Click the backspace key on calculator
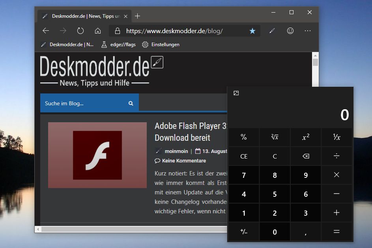Viewport: 372px width, 248px height. tap(306, 156)
